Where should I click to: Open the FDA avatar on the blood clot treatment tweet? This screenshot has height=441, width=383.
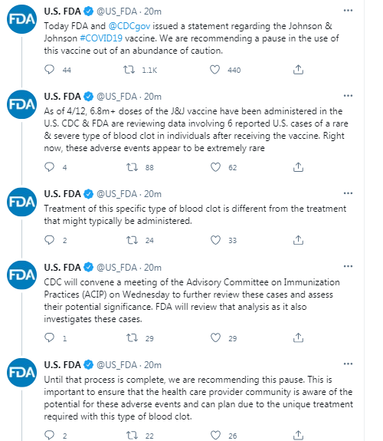[21, 202]
